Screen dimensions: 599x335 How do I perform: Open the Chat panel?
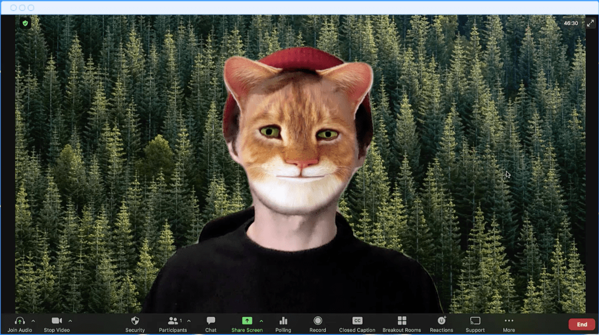tap(211, 321)
